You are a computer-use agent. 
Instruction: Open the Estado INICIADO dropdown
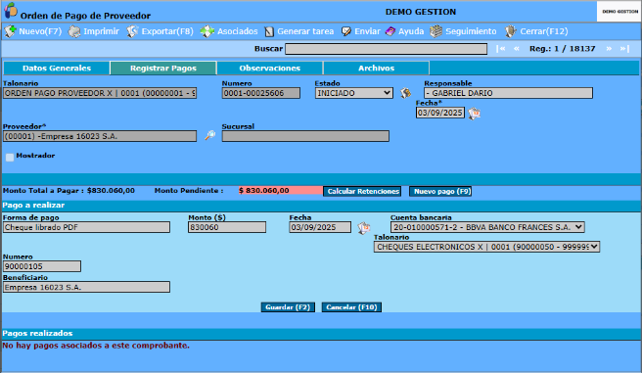[x=353, y=93]
